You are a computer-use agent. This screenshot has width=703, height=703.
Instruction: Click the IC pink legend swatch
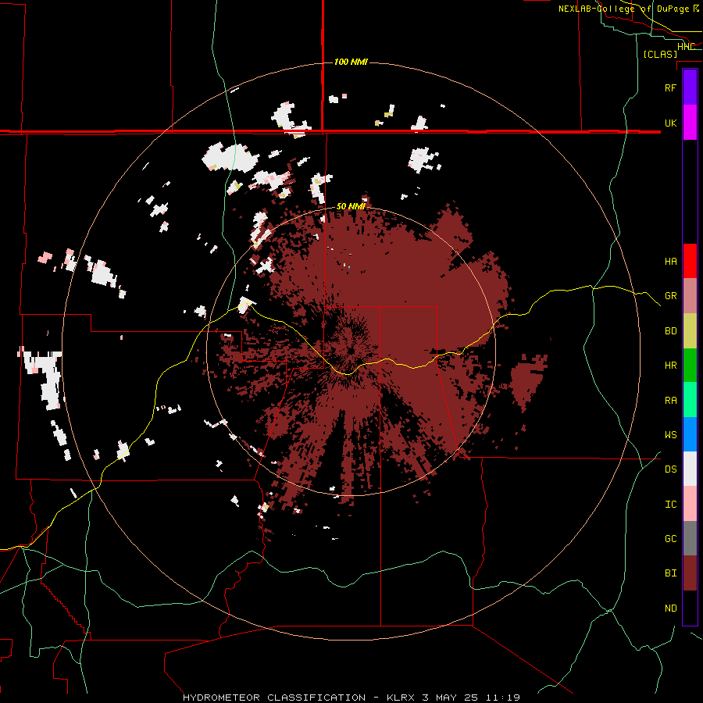point(690,504)
